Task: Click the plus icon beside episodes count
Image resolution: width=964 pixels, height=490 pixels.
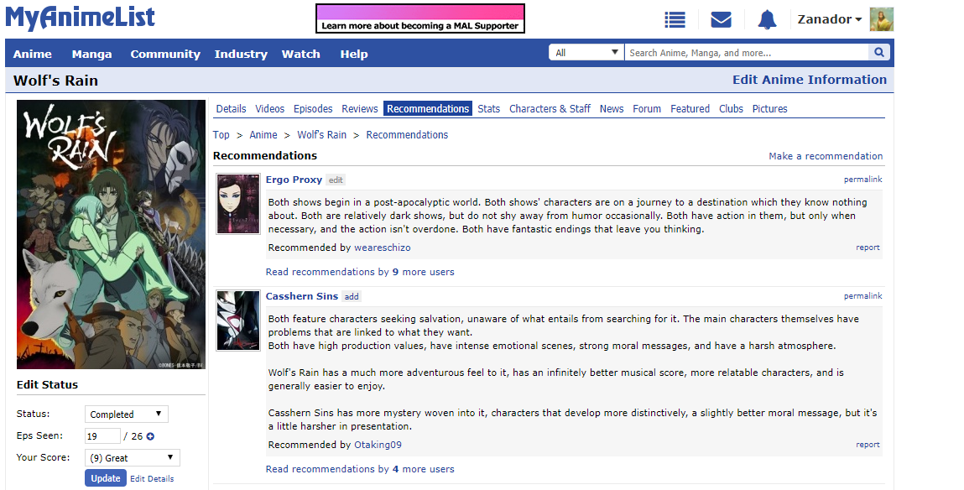Action: [150, 436]
